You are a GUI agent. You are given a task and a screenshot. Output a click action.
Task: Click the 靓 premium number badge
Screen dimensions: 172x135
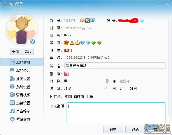point(87,21)
